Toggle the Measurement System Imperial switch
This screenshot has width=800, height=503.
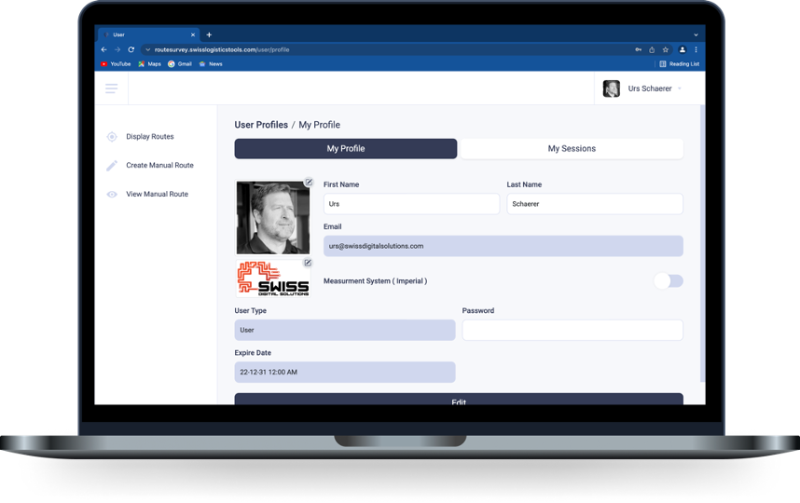(x=668, y=280)
